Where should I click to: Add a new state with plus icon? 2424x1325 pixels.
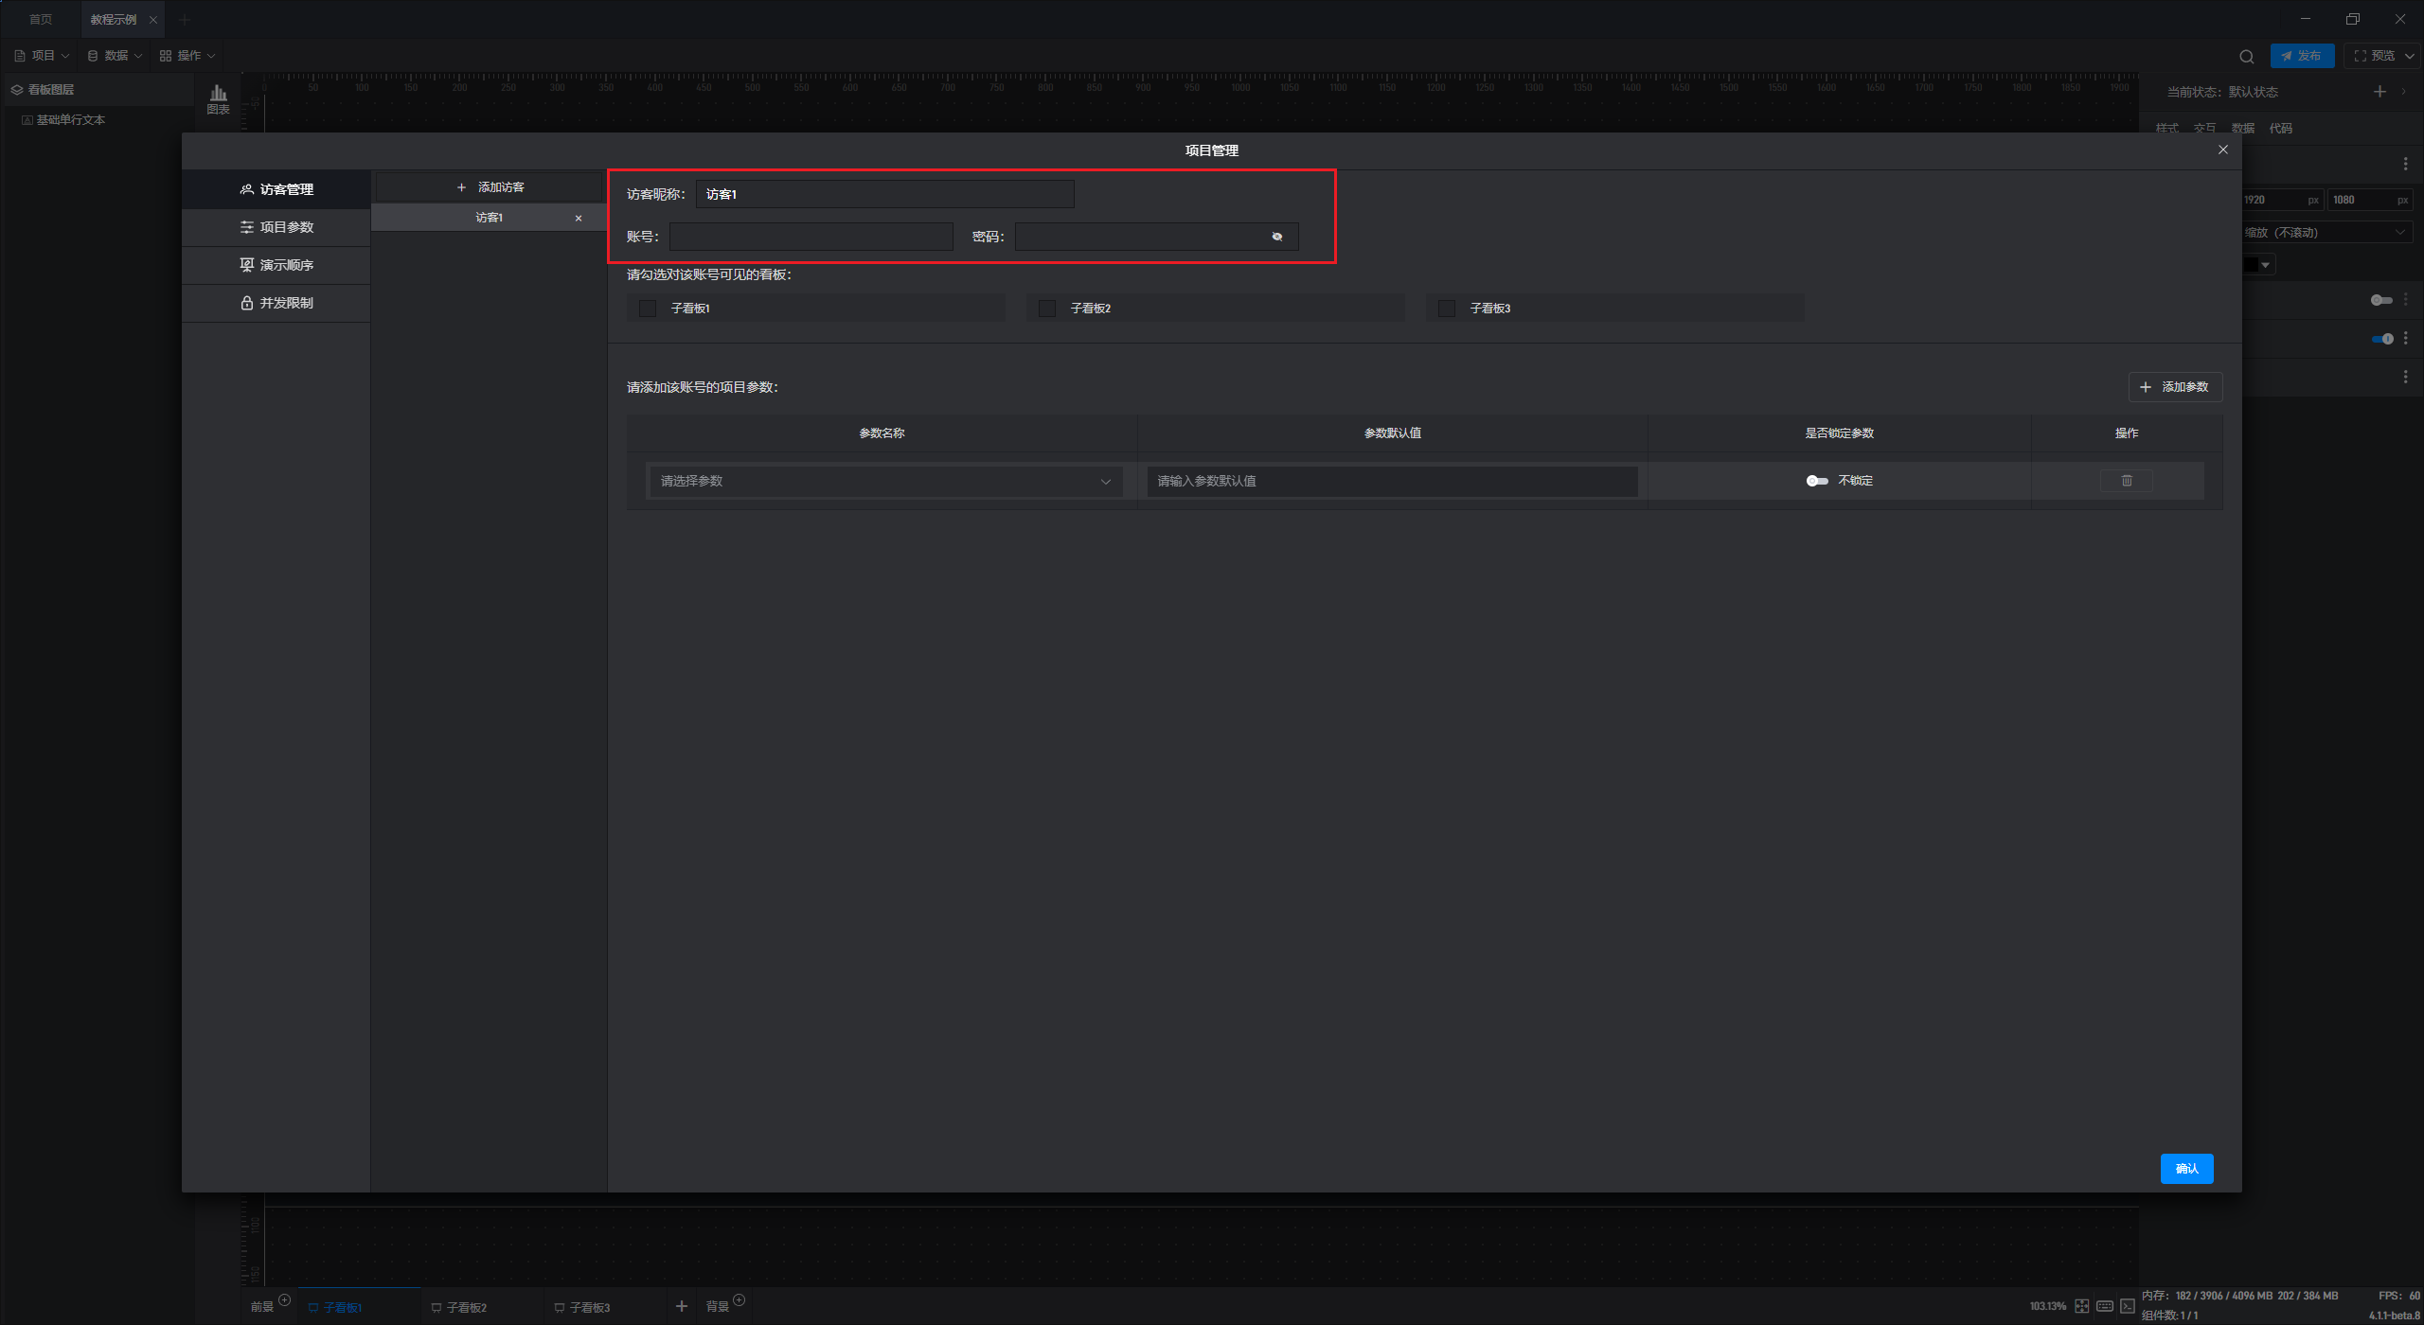tap(2379, 92)
